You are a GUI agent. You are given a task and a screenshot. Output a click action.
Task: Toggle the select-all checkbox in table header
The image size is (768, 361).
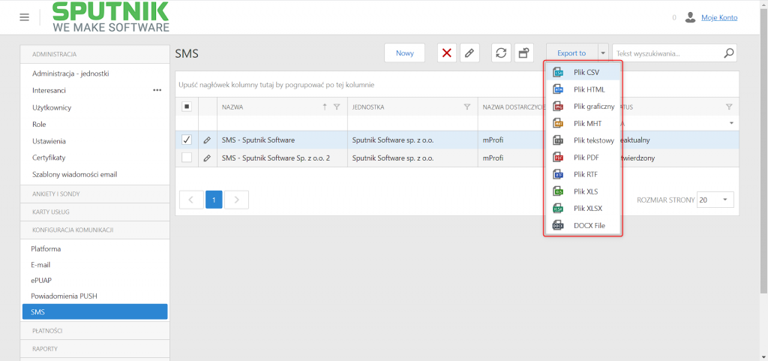click(187, 107)
